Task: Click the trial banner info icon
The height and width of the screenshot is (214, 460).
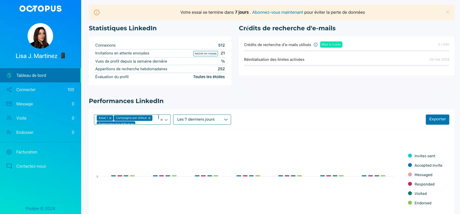Action: click(x=97, y=12)
